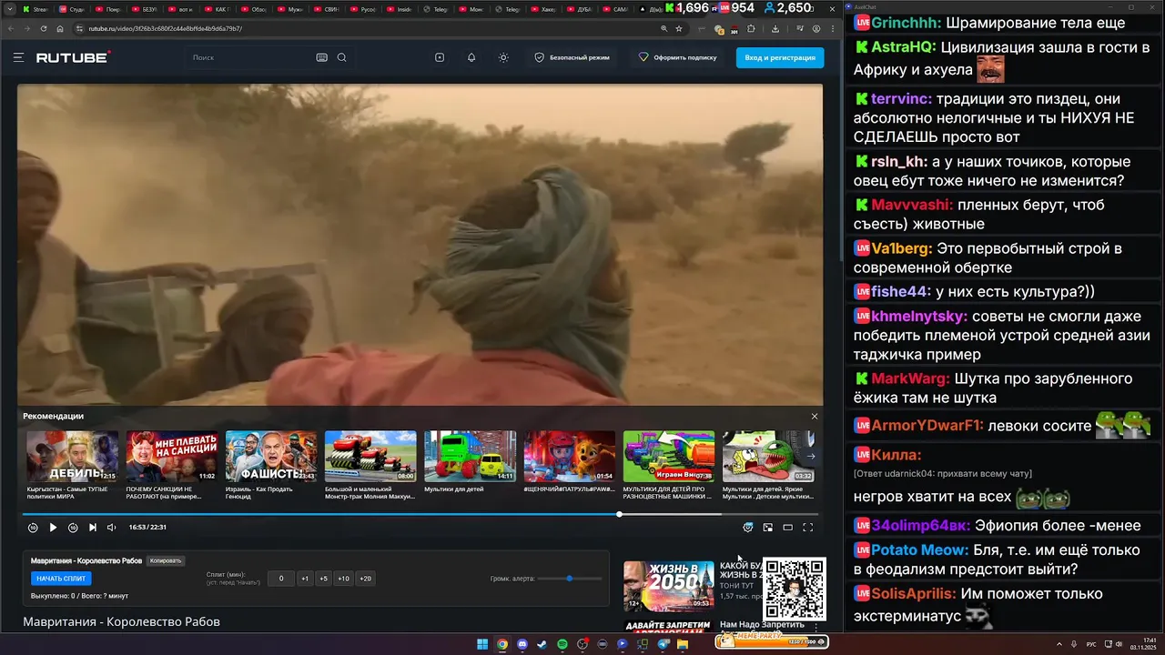1165x655 pixels.
Task: Add +5 minutes to split
Action: click(x=323, y=579)
